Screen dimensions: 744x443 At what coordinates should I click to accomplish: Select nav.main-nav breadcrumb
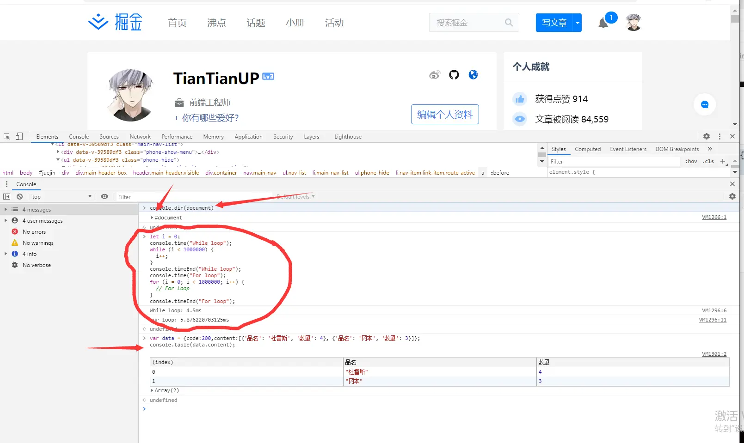pos(260,173)
